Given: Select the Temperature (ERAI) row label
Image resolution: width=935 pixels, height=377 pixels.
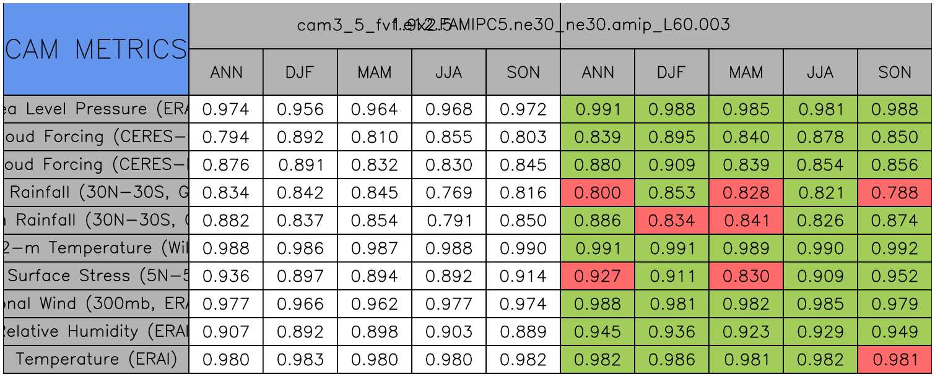Looking at the screenshot, I should [x=96, y=360].
